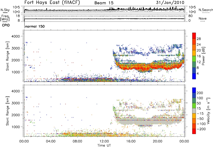Click the '4' Power colorbar label

[198, 73]
